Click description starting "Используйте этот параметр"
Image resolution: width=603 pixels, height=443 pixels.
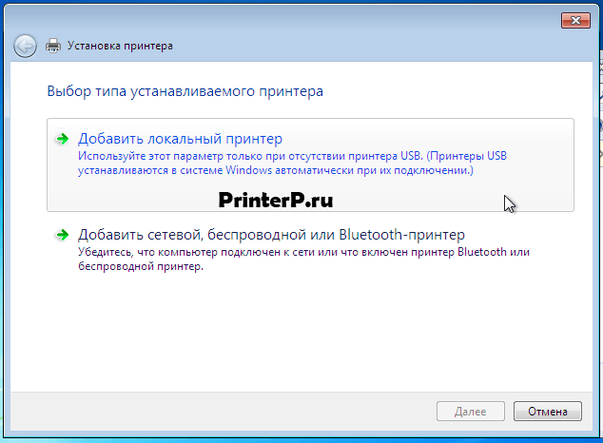292,163
